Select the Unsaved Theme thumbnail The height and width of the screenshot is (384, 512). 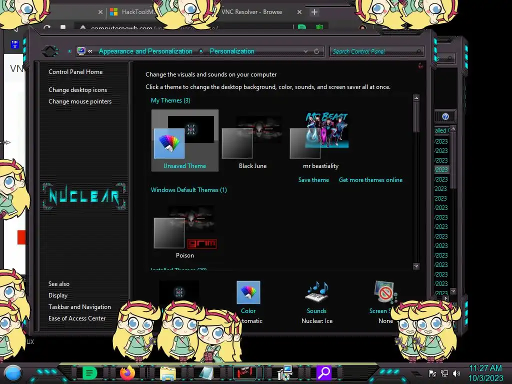tap(185, 140)
